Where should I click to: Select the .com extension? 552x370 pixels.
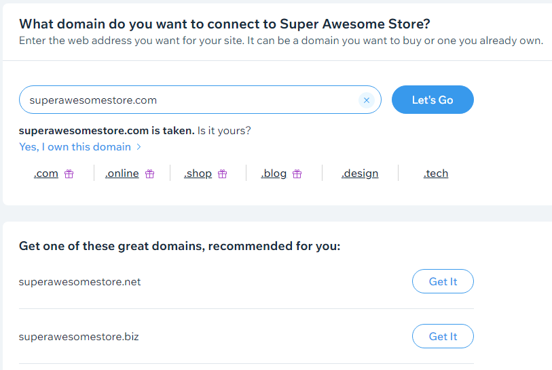pyautogui.click(x=46, y=173)
